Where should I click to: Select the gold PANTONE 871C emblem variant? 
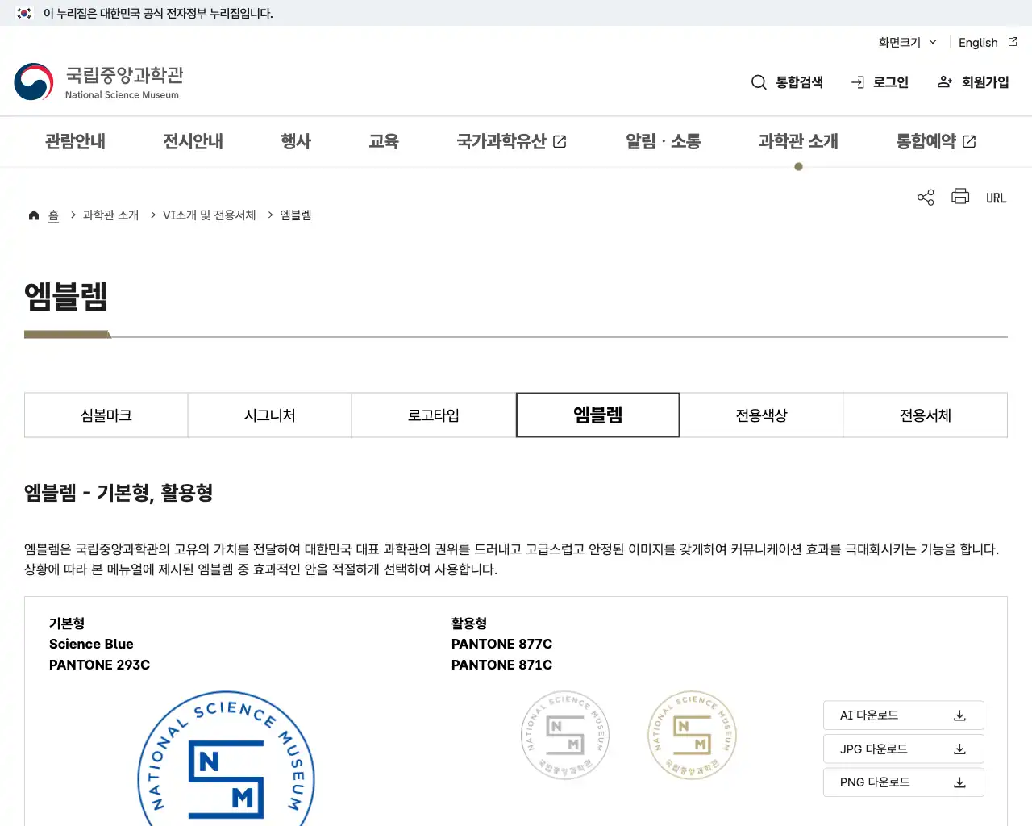coord(692,735)
